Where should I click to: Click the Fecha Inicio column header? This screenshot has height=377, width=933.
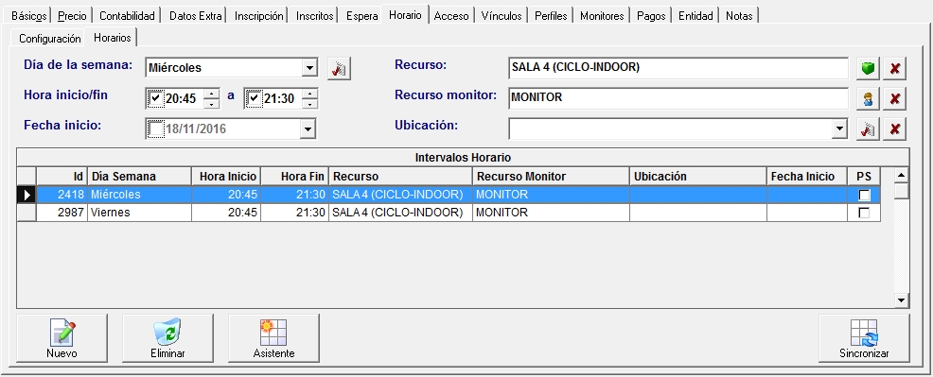(807, 177)
